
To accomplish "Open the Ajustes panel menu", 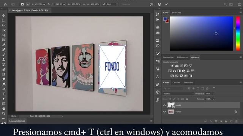I will point(241,57).
